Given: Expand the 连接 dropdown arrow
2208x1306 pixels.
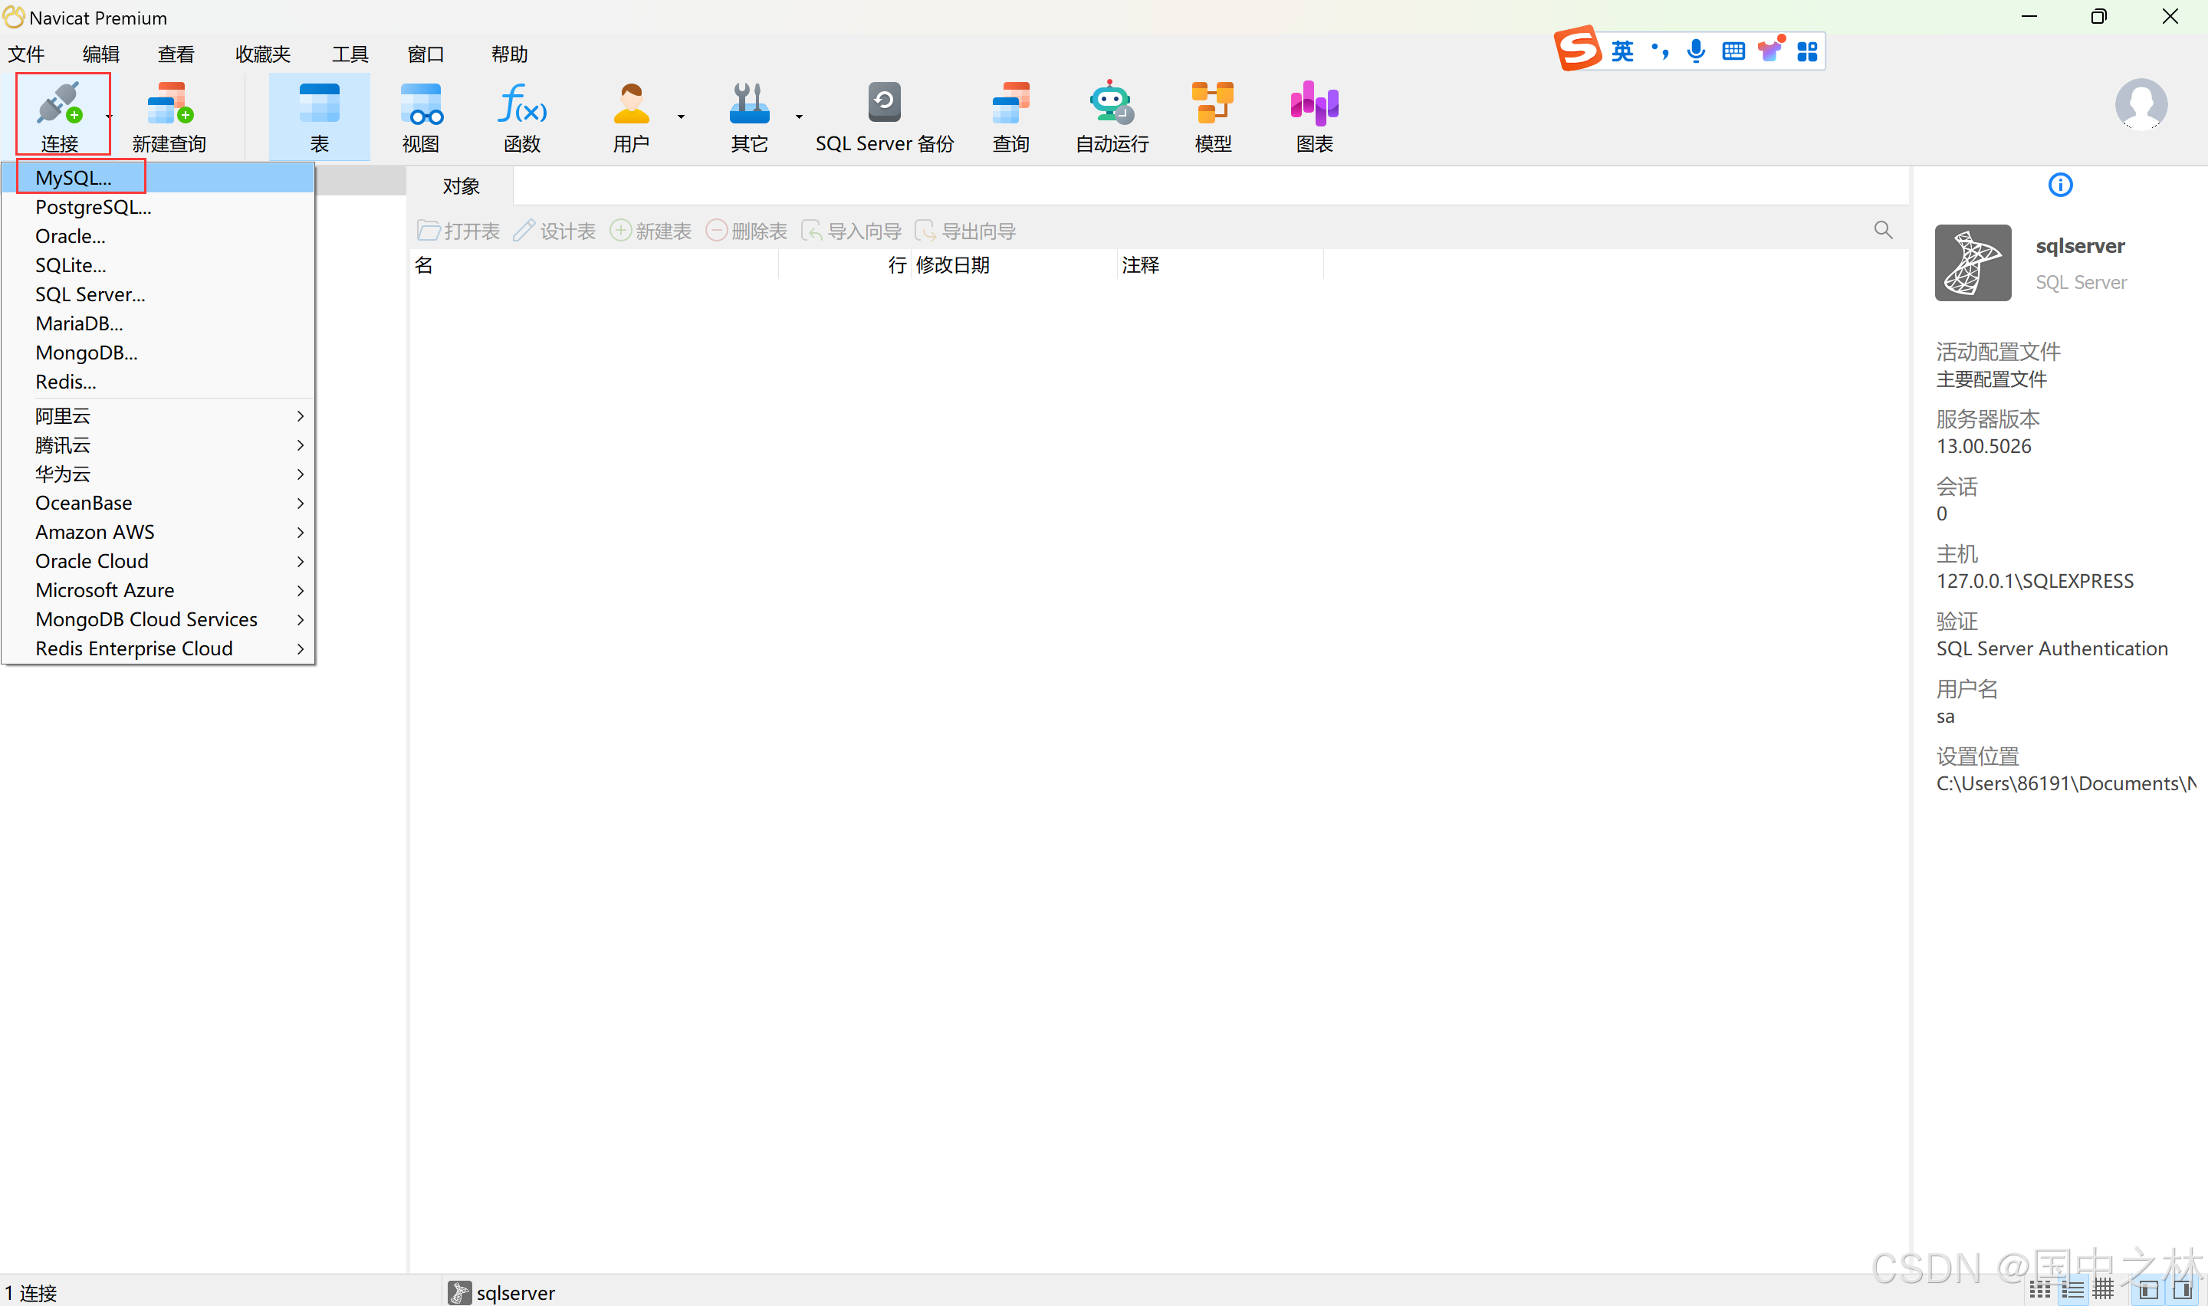Looking at the screenshot, I should click(x=109, y=116).
